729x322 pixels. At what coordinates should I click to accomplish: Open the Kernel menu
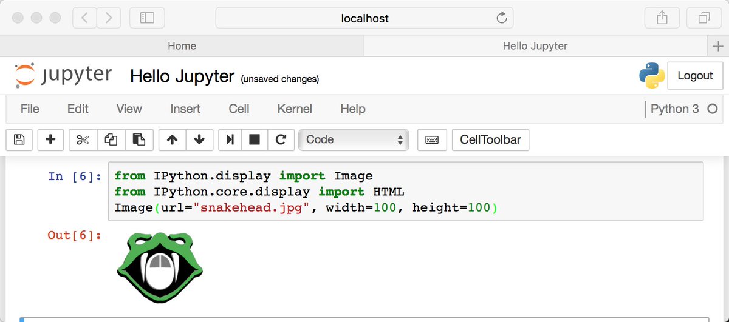pyautogui.click(x=295, y=109)
